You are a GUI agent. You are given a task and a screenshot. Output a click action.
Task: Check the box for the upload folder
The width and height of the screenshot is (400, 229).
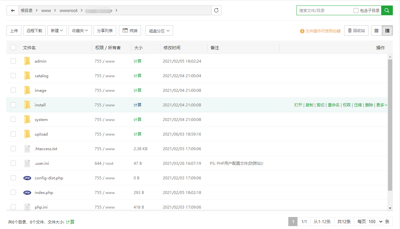13,134
